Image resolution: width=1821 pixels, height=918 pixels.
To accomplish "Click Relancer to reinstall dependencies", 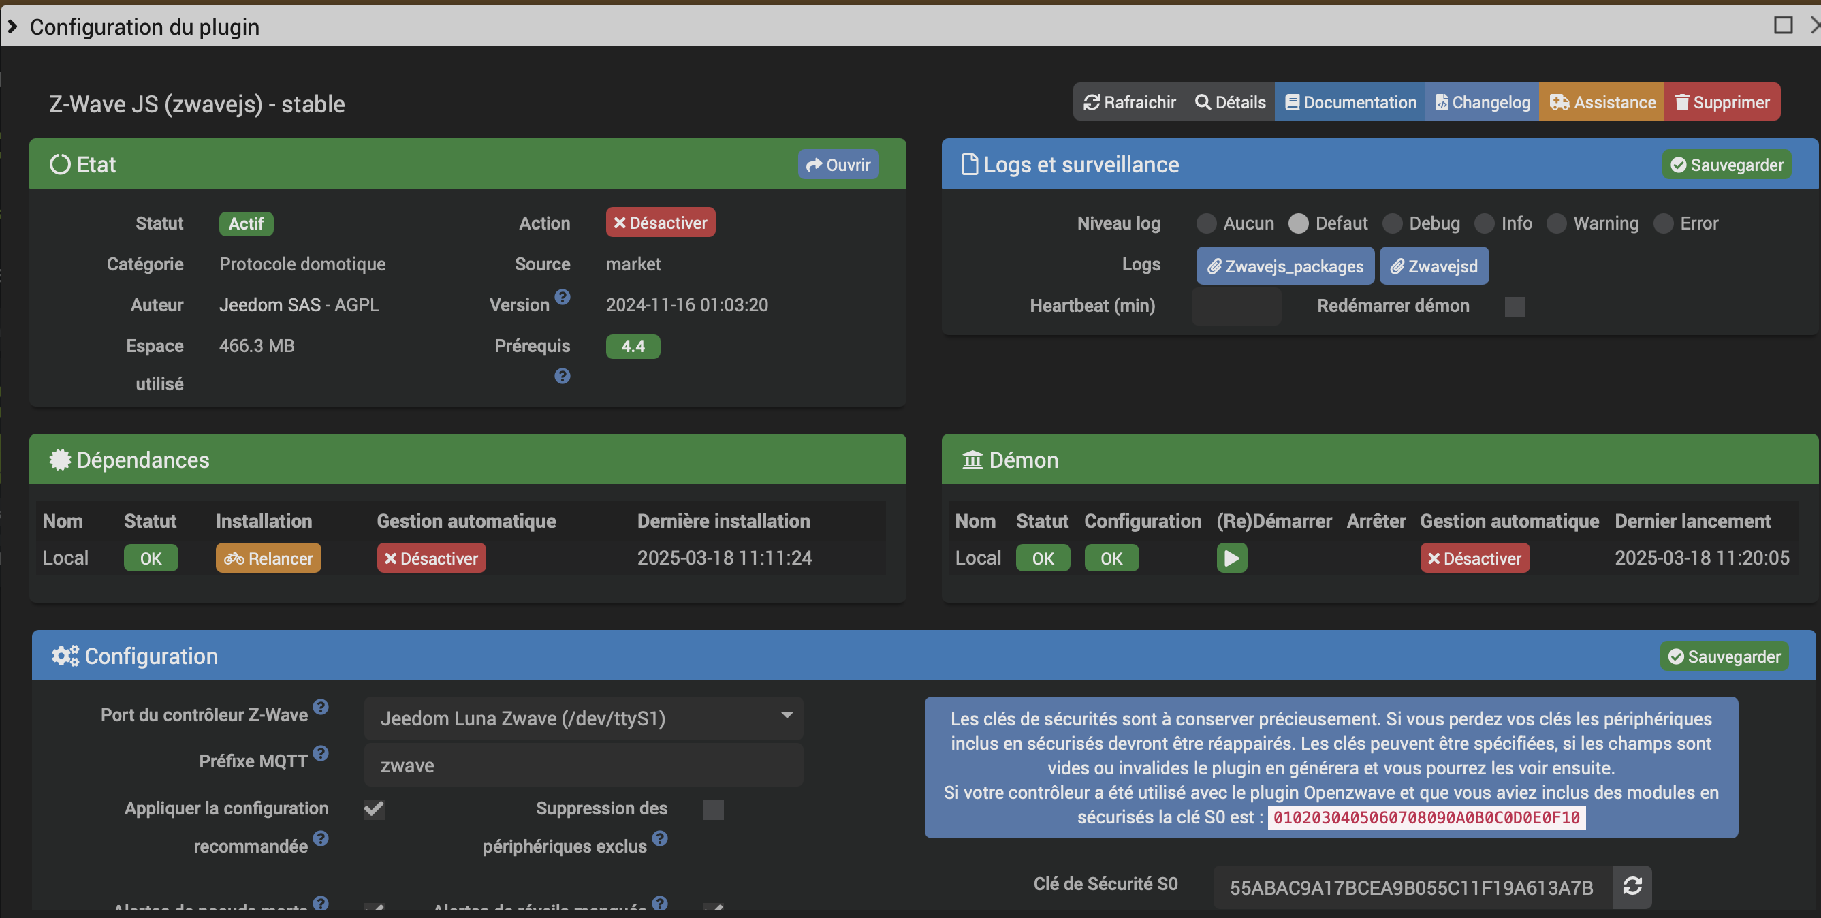I will (x=268, y=558).
